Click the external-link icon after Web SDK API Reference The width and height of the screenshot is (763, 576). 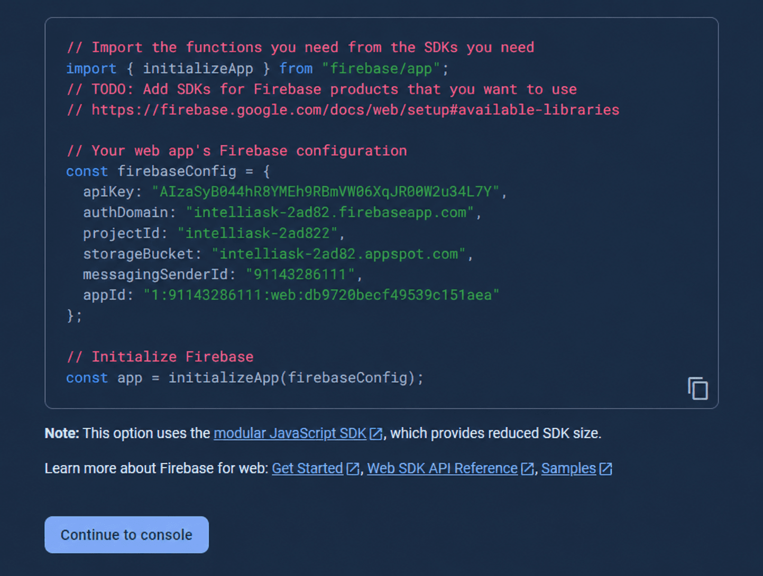pyautogui.click(x=527, y=469)
